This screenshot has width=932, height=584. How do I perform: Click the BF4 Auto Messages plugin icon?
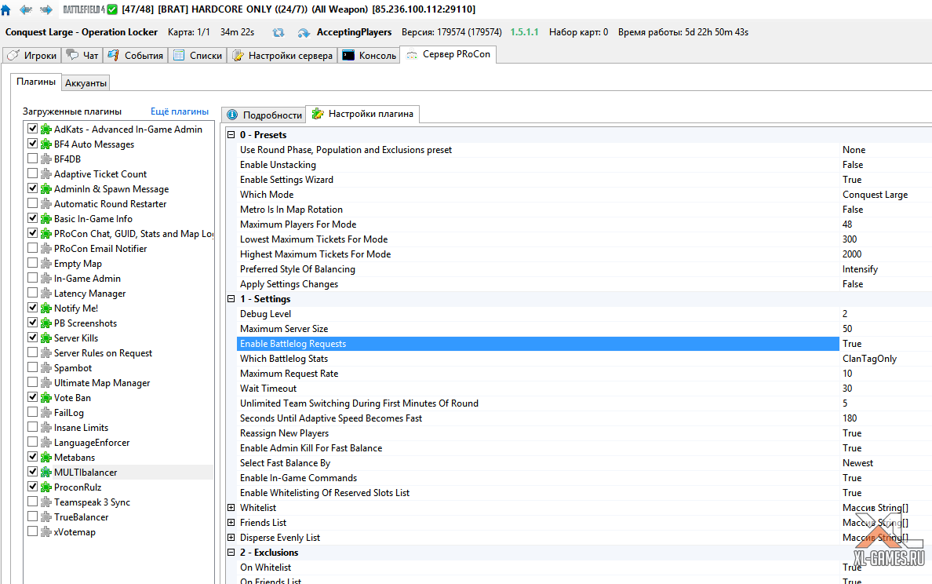tap(46, 144)
